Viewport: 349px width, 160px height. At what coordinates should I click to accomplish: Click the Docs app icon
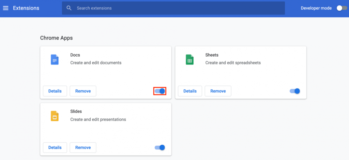[x=55, y=59]
